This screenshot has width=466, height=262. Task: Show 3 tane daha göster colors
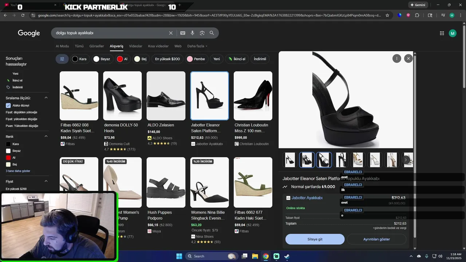coord(18,171)
